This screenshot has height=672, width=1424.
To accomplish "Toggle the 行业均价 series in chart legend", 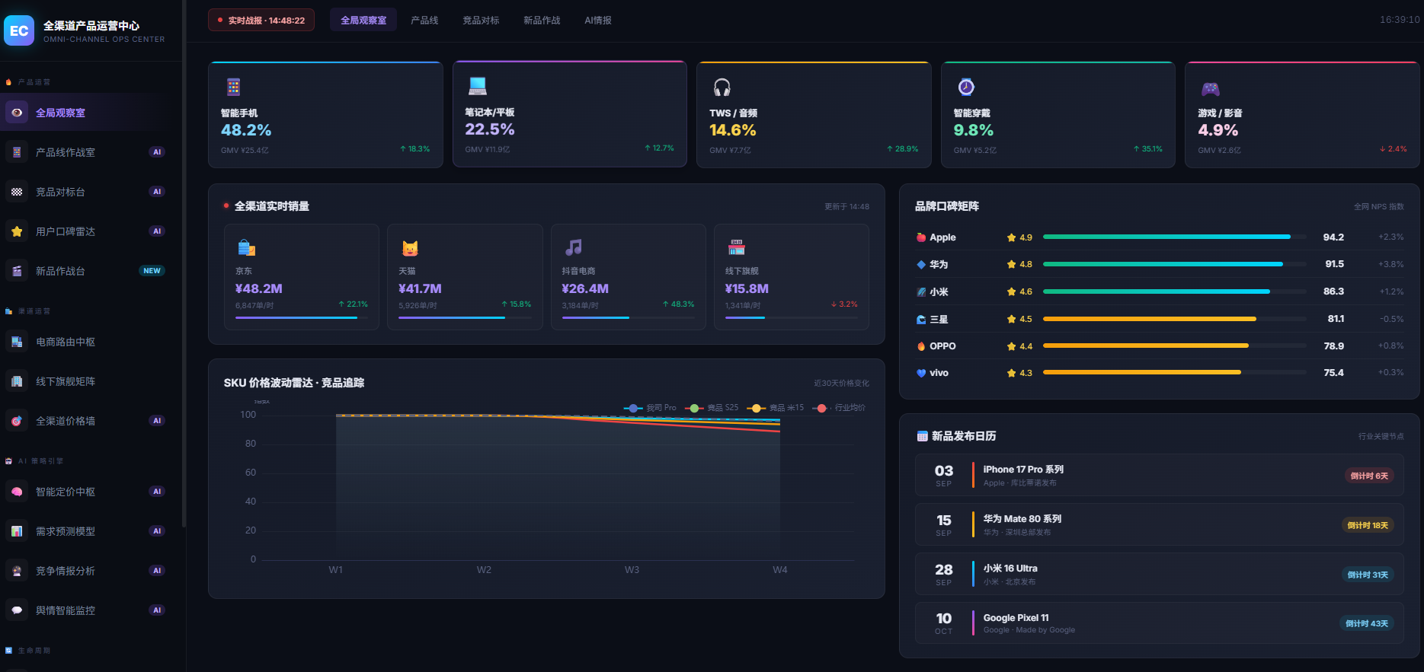I will coord(839,408).
